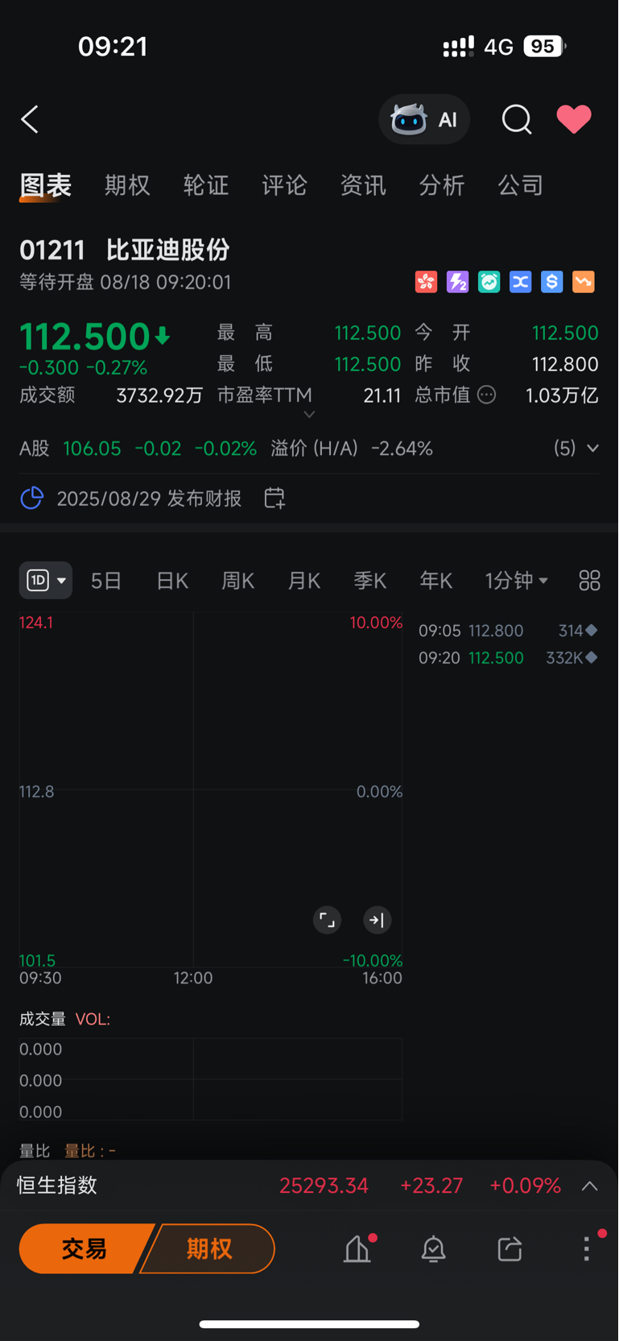The height and width of the screenshot is (1341, 619).
Task: Tap the intraday price chart area
Action: coord(211,791)
